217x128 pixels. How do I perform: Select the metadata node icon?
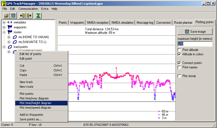pos(10,22)
